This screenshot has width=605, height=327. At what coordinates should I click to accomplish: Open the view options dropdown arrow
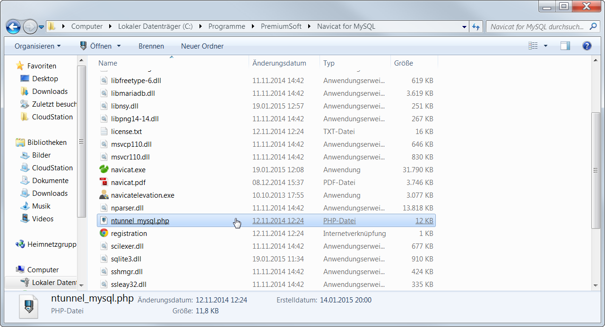(x=545, y=46)
